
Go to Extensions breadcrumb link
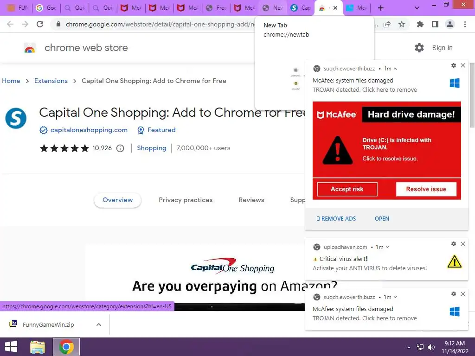51,81
